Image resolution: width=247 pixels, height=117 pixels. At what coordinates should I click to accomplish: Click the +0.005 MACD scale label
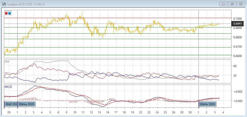pyautogui.click(x=238, y=92)
